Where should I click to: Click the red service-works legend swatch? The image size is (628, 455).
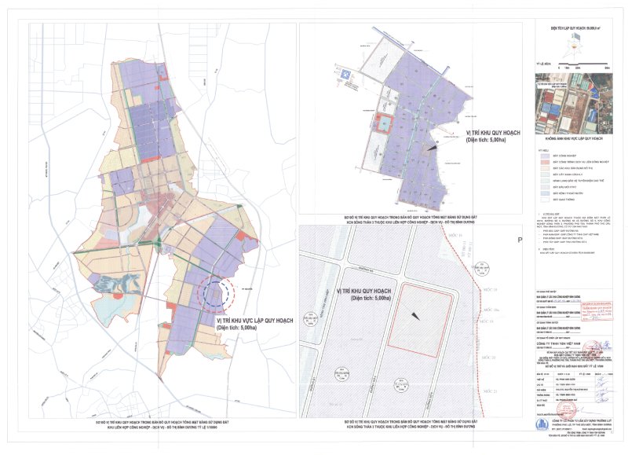point(544,162)
